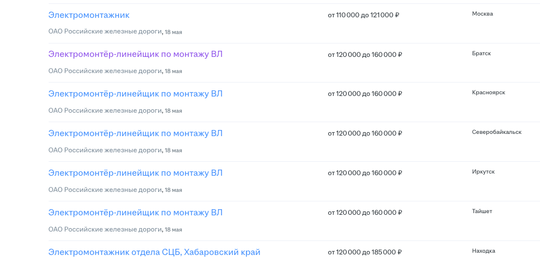Click salary from 120 000 to 185 000 ₽
The image size is (540, 265).
[x=365, y=252]
